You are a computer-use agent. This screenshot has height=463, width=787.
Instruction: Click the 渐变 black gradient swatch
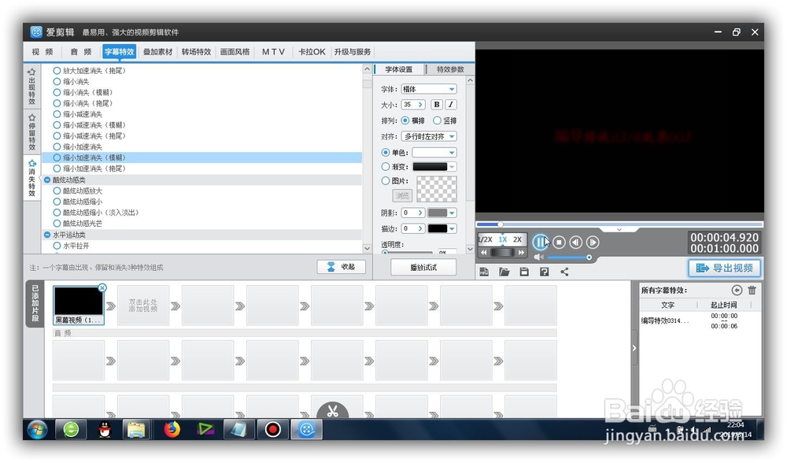pyautogui.click(x=430, y=167)
